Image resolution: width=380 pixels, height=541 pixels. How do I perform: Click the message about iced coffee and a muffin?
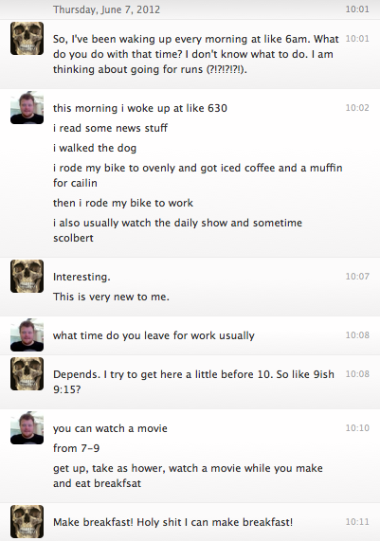coord(197,175)
